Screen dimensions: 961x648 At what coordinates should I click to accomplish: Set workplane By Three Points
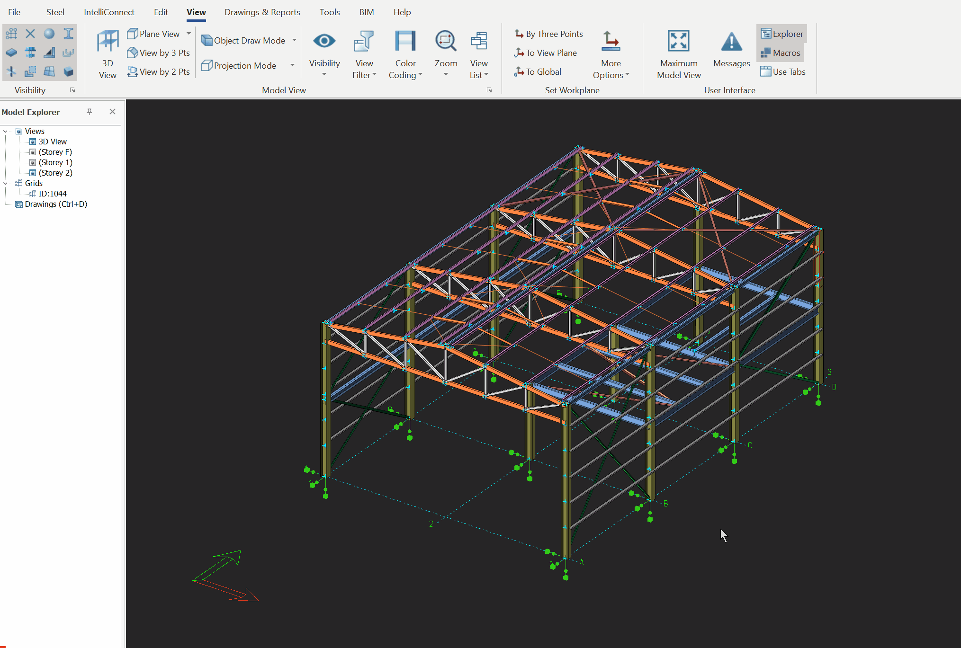click(548, 34)
